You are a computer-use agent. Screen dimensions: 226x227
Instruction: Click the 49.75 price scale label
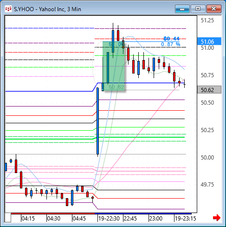(x=207, y=185)
